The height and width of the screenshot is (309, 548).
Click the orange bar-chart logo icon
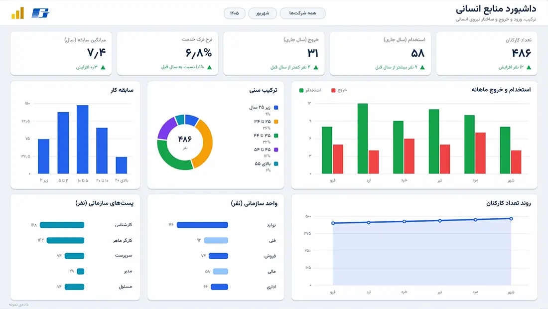click(17, 13)
